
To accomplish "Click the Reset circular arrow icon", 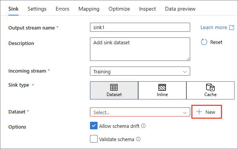I will (204, 42).
